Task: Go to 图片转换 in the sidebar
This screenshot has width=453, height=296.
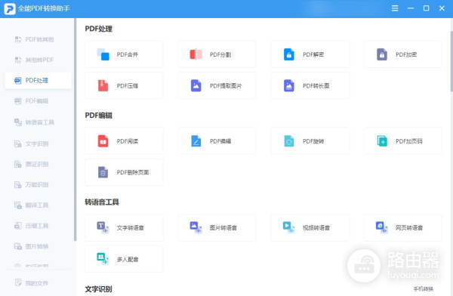Action: pyautogui.click(x=39, y=246)
